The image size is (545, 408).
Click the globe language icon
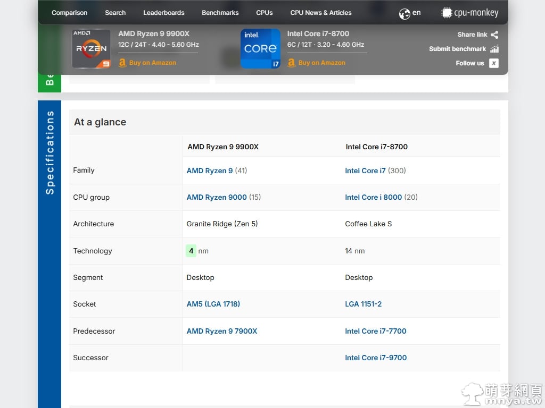point(404,13)
